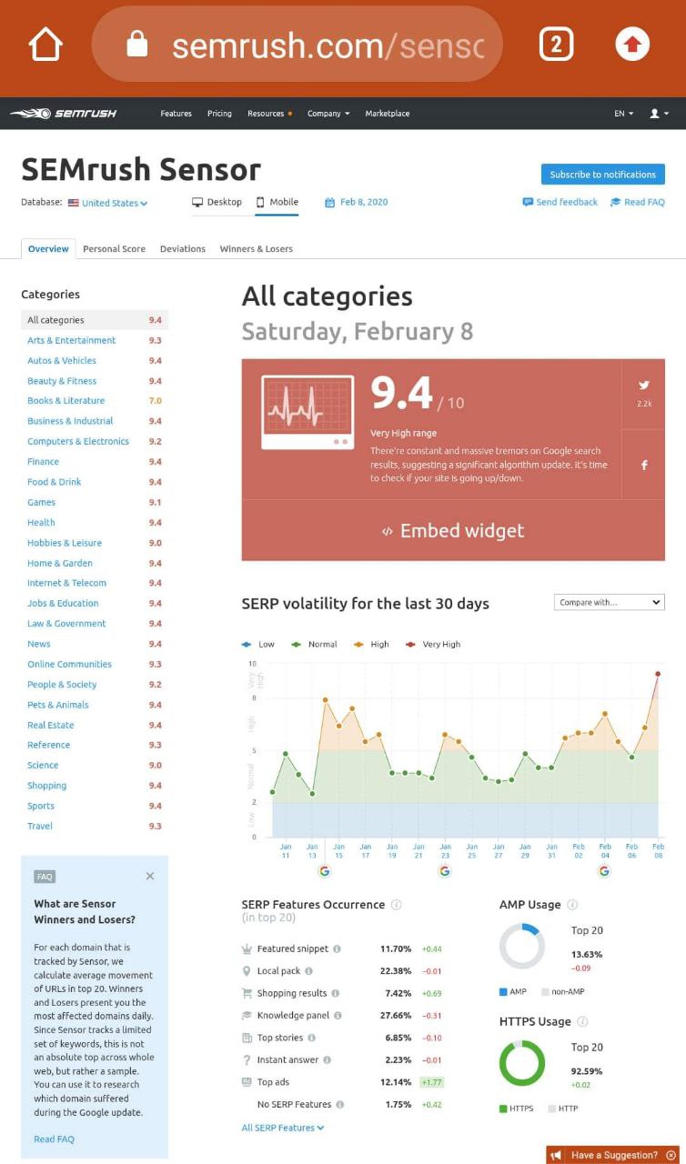686x1164 pixels.
Task: Close the FAQ info box
Action: coord(150,876)
